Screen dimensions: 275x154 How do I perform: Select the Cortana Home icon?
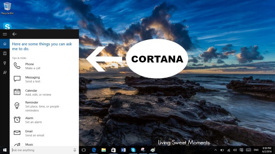point(5,44)
